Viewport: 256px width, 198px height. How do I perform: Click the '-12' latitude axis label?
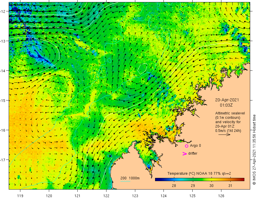[3, 11]
